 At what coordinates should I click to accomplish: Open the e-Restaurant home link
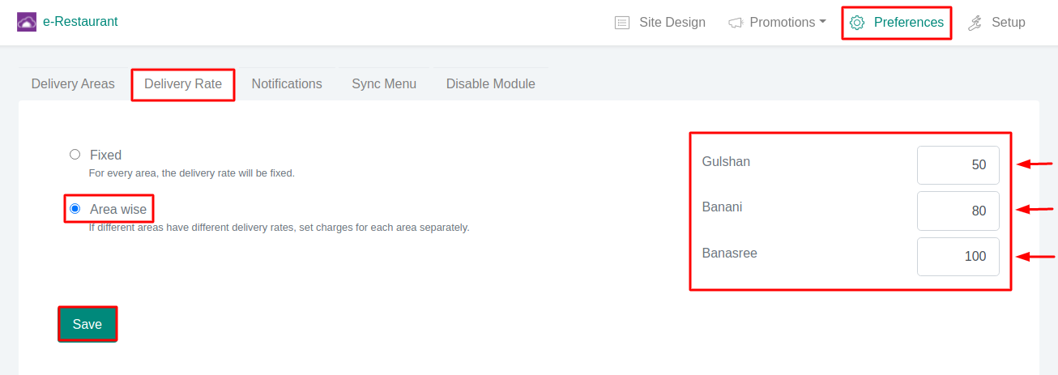point(80,22)
